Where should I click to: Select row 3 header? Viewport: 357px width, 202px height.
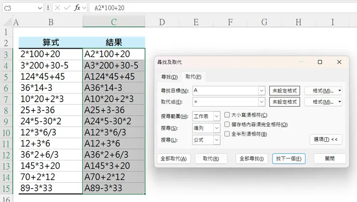pyautogui.click(x=6, y=54)
